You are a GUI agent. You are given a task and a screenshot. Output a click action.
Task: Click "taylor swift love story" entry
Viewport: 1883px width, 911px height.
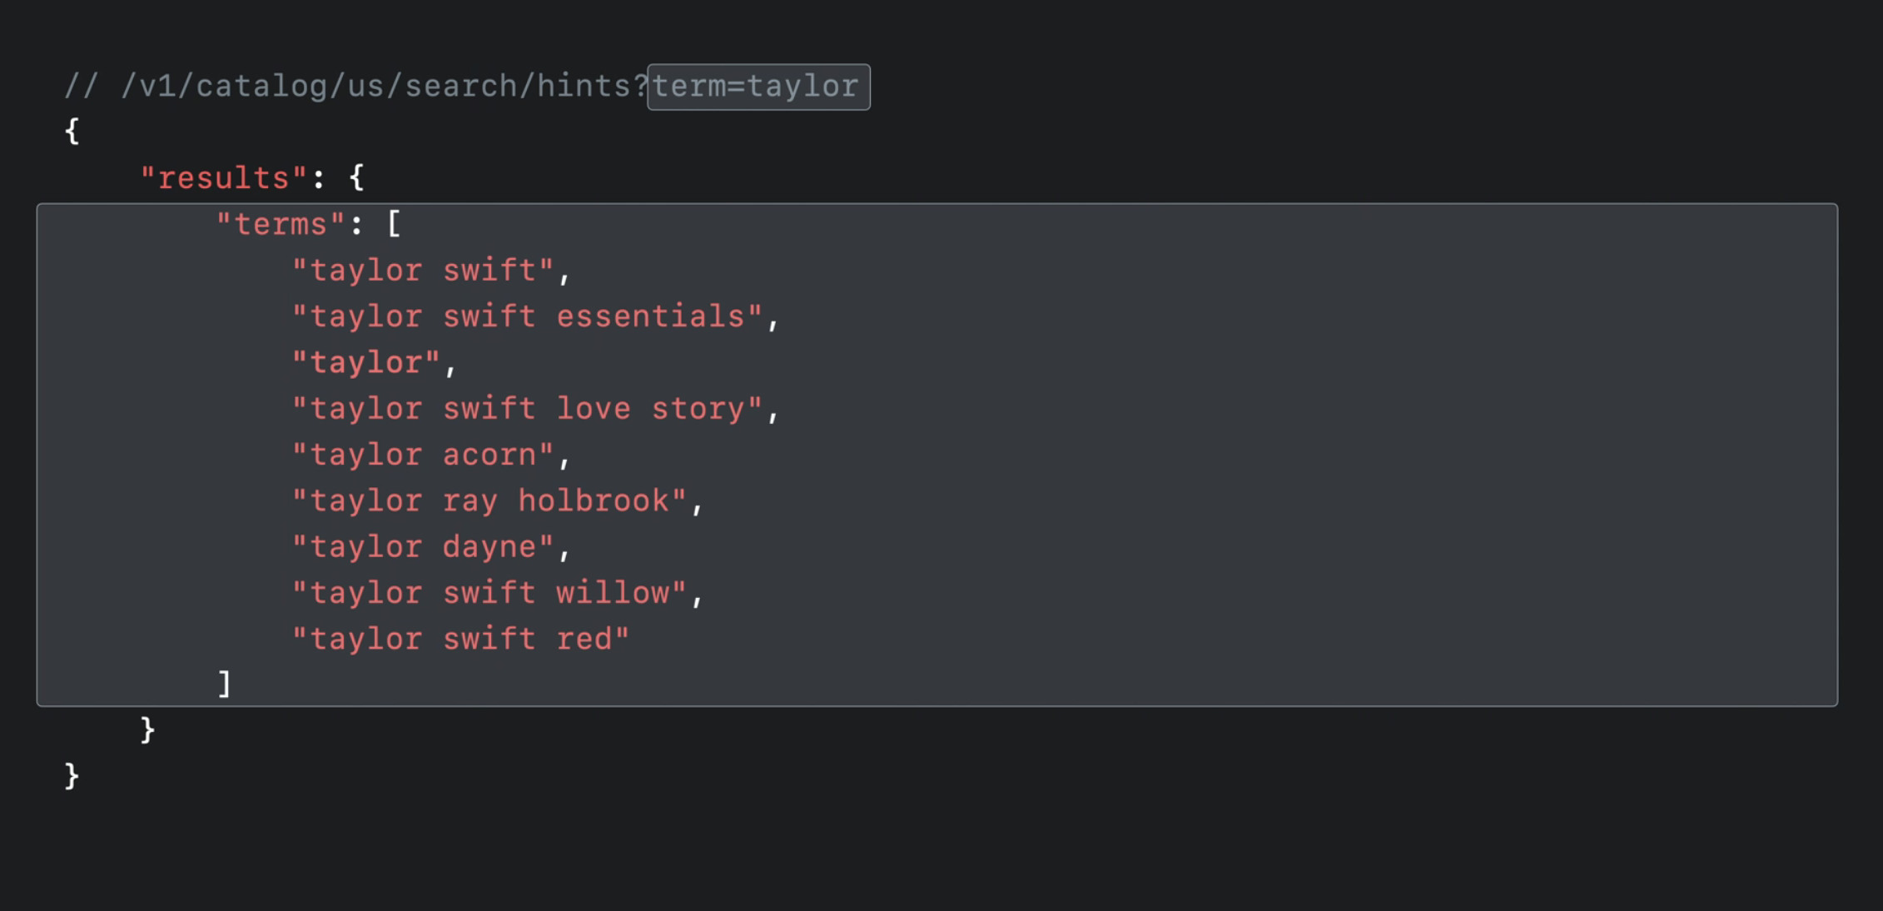(x=527, y=409)
